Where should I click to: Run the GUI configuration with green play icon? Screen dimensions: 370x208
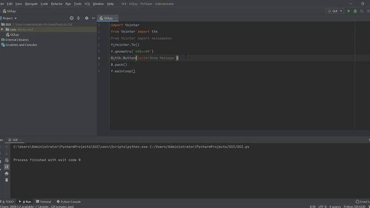[349, 11]
